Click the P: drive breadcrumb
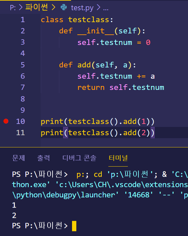The height and width of the screenshot is (236, 188). coord(13,8)
